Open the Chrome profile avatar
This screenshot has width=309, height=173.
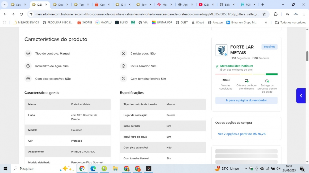point(296,14)
